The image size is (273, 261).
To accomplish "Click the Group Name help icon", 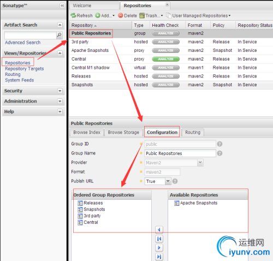I will click(219, 153).
